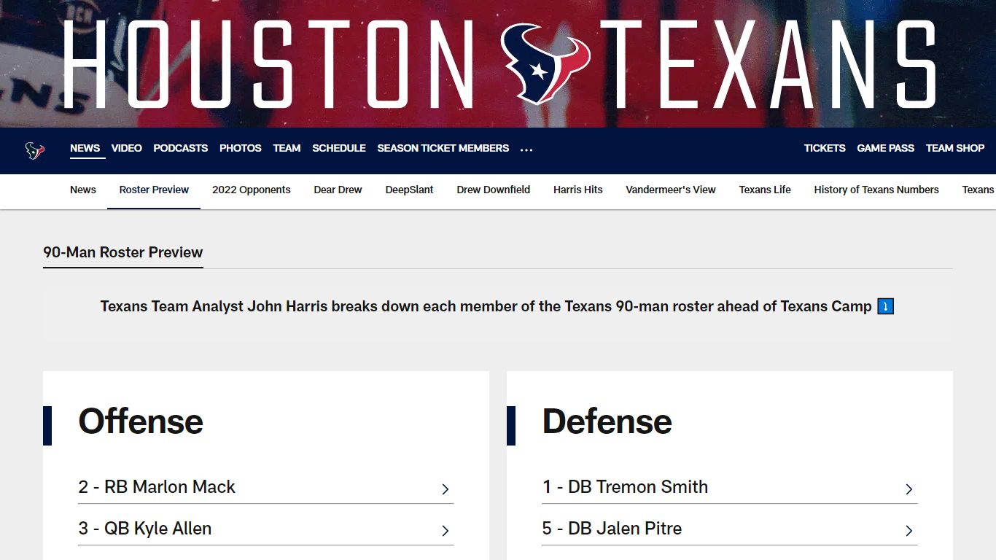The height and width of the screenshot is (560, 996).
Task: Click the 90-Man Roster Preview heading
Action: [x=123, y=252]
